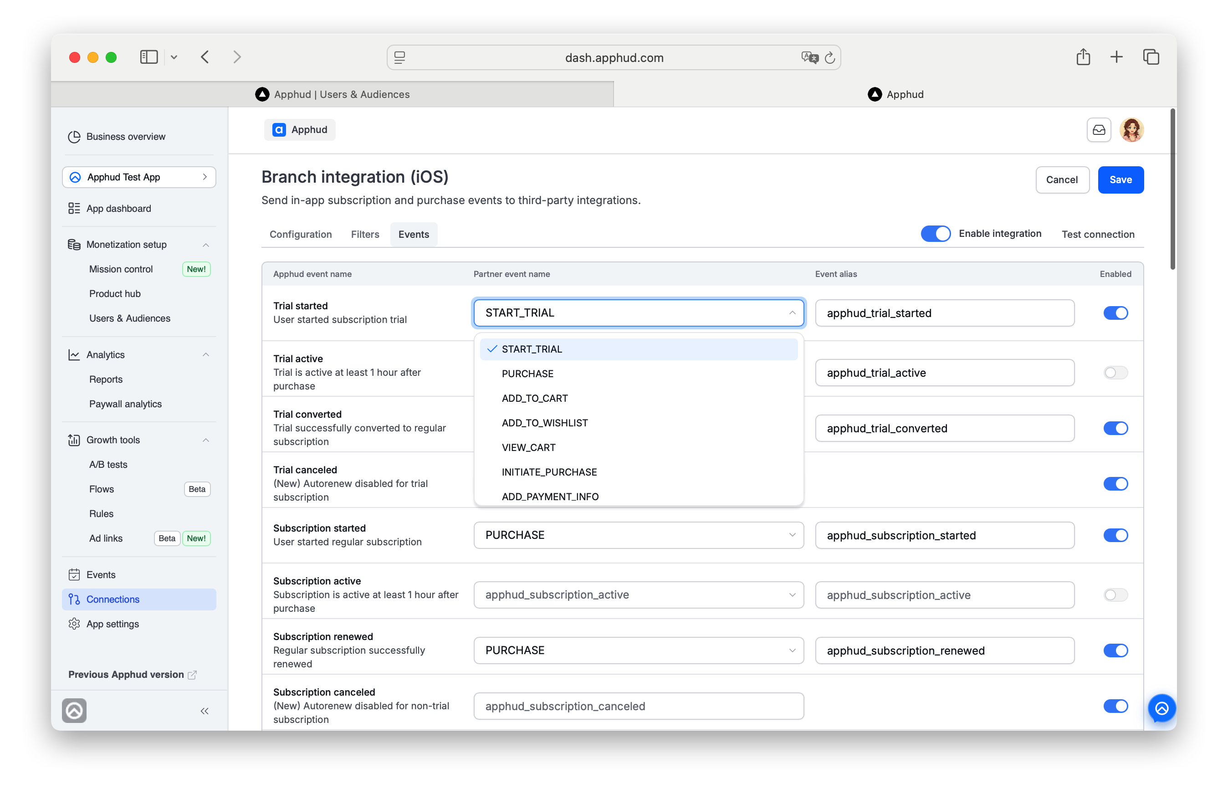Select the checked START_TRIAL option
Image resolution: width=1228 pixels, height=799 pixels.
(638, 349)
